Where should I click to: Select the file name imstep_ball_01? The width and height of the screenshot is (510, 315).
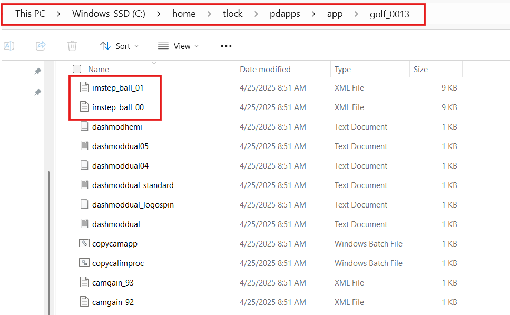click(x=117, y=88)
